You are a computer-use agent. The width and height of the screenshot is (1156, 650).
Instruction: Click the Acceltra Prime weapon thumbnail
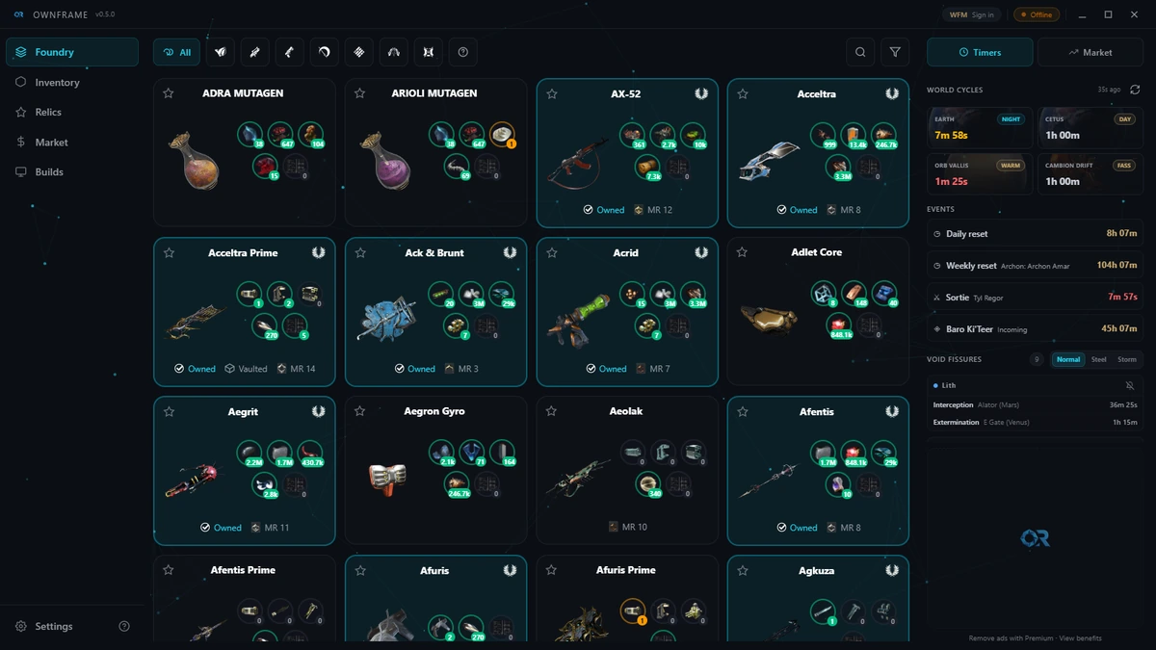coord(197,321)
